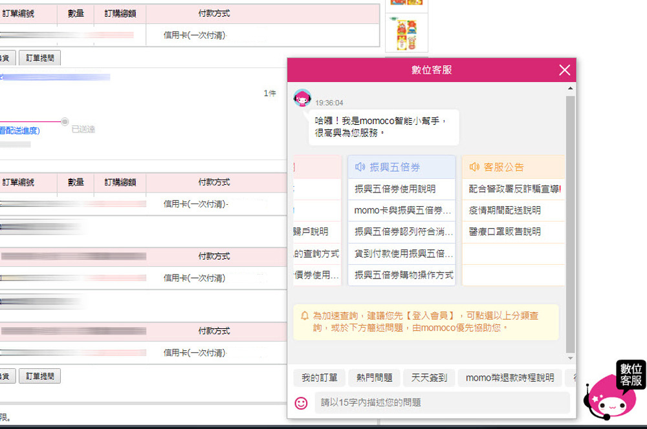Screen dimensions: 647x429
Task: Click product thumbnail above chat window
Action: tap(407, 34)
